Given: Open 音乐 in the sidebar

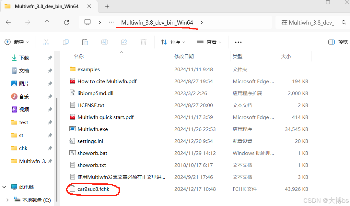Looking at the screenshot, I should coord(24,96).
